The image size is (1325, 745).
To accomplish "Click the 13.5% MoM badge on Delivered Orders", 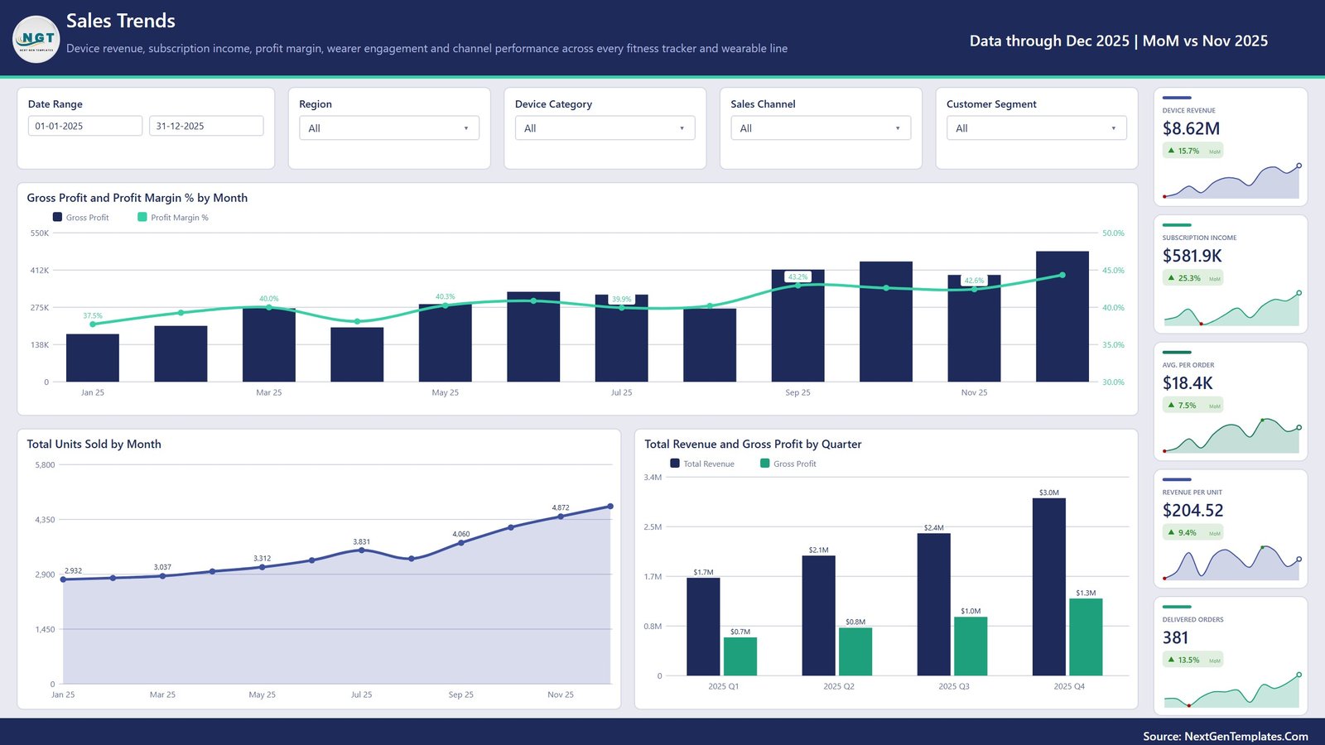I will [1193, 660].
